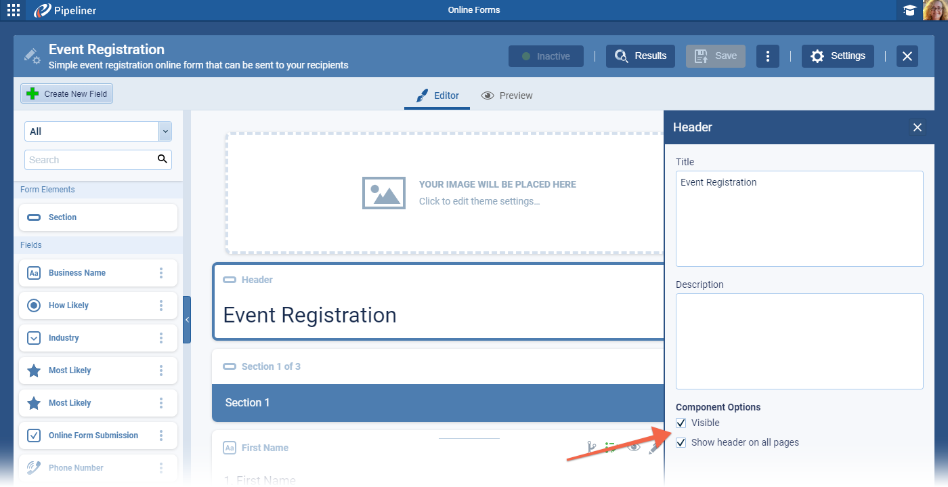
Task: Open options for Industry field
Action: (x=161, y=338)
